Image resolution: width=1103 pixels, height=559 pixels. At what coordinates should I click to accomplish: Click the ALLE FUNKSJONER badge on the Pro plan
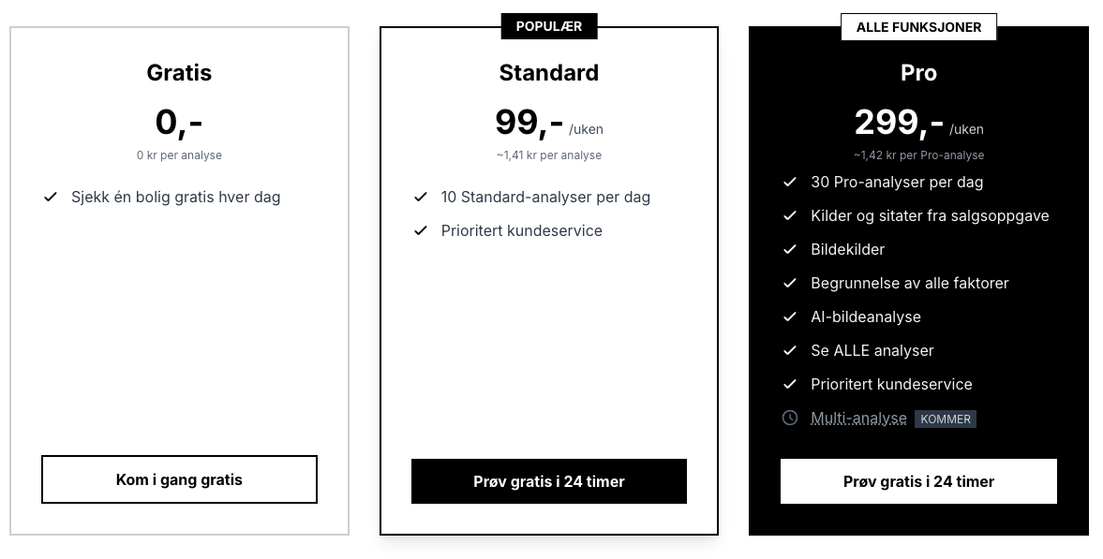[918, 26]
